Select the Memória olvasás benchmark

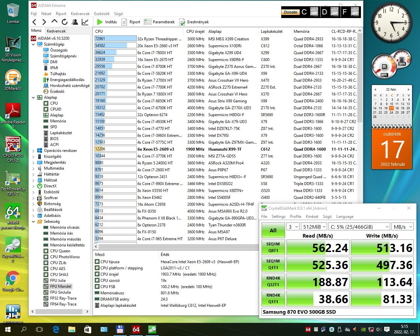click(65, 227)
